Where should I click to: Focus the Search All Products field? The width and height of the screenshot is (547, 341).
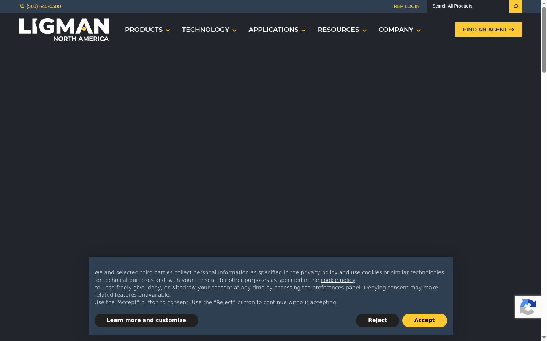pyautogui.click(x=468, y=6)
